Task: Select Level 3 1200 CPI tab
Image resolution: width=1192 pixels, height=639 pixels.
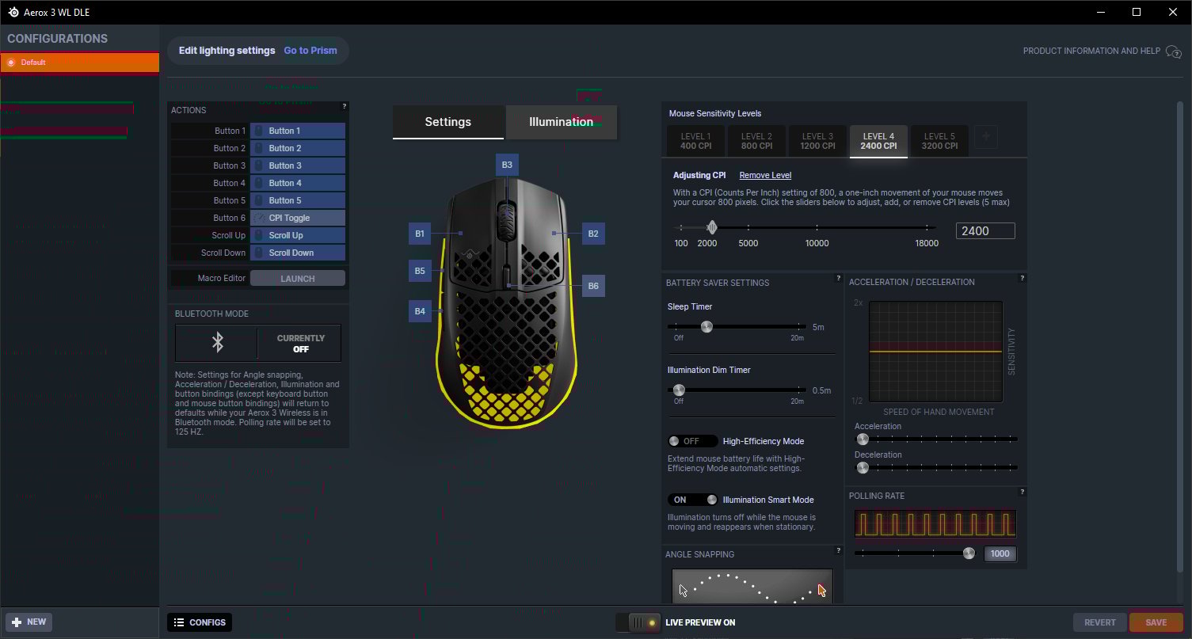Action: pyautogui.click(x=817, y=141)
